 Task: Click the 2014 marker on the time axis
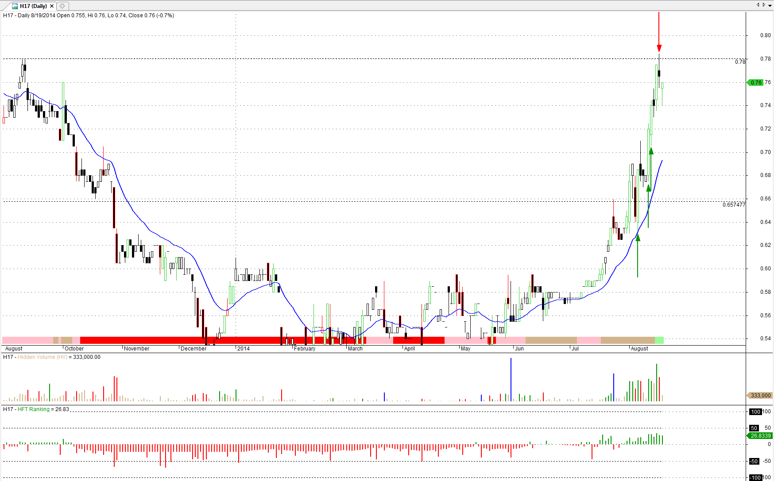243,349
